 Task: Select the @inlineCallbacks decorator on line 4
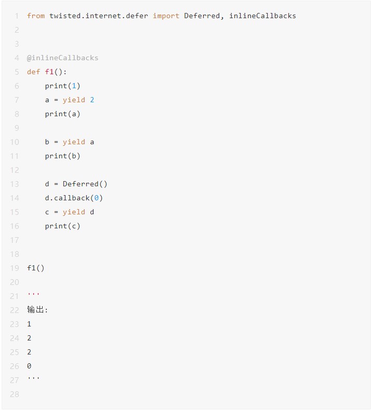62,58
